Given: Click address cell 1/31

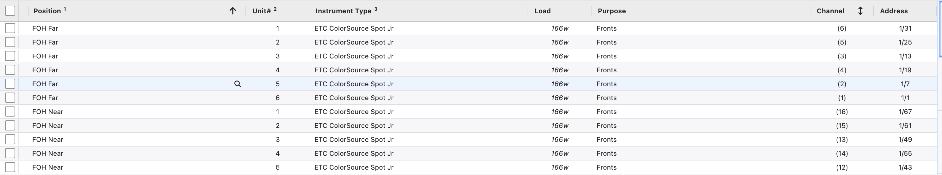Looking at the screenshot, I should 905,28.
